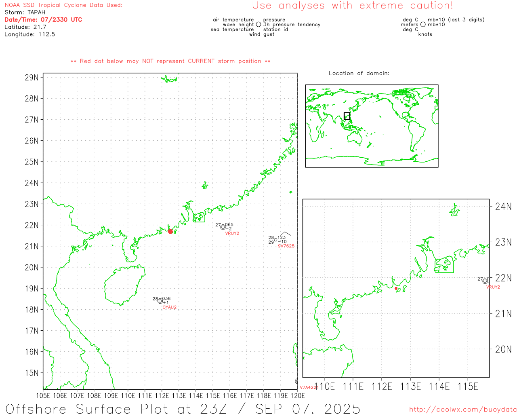
Task: Click the '110E' label on the inset map
Action: click(x=324, y=387)
